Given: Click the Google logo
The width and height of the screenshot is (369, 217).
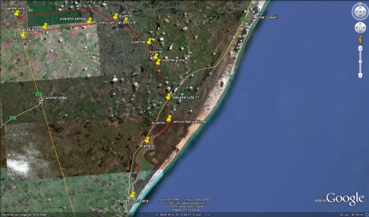Looking at the screenshot, I should (x=345, y=199).
